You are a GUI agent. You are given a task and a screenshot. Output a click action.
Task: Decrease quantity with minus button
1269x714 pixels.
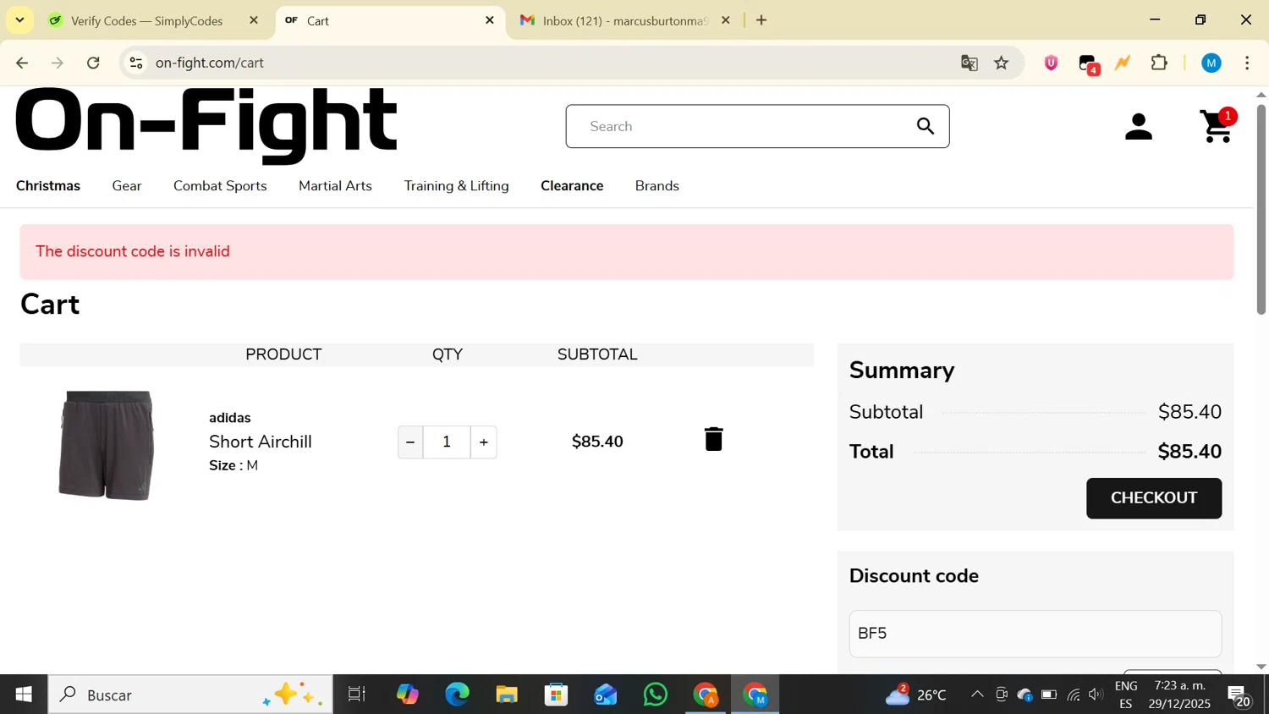pos(410,442)
